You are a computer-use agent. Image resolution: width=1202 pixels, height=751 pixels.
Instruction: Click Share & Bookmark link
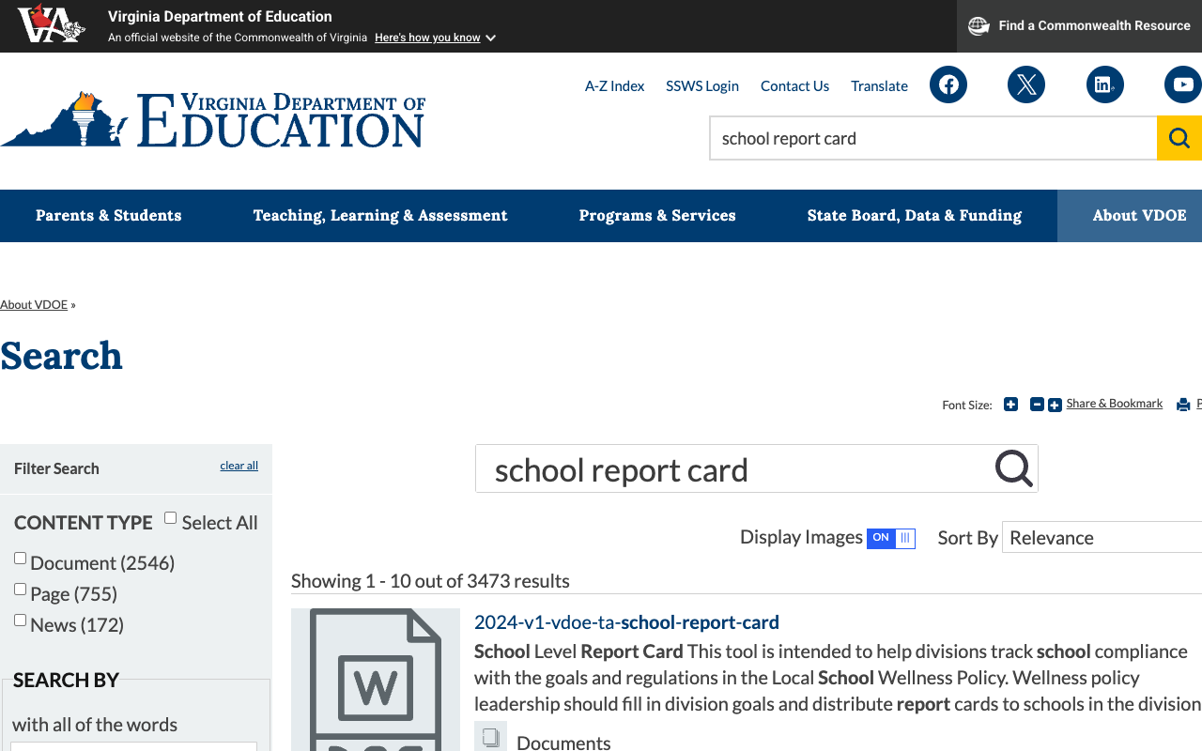1115,404
